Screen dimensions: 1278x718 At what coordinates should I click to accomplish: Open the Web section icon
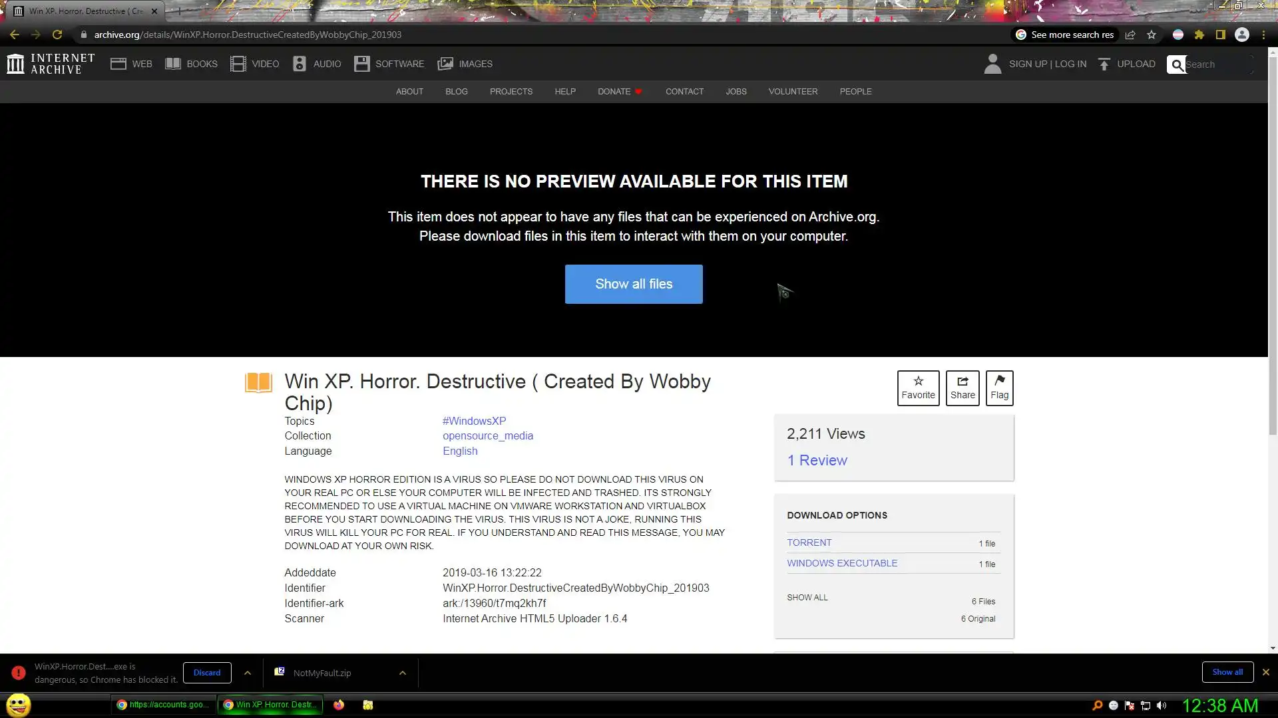(x=118, y=64)
